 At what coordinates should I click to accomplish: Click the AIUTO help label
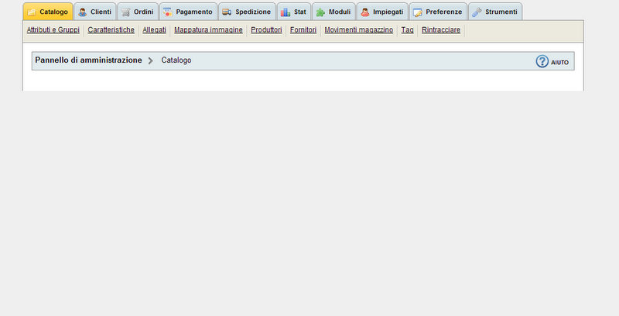click(559, 63)
